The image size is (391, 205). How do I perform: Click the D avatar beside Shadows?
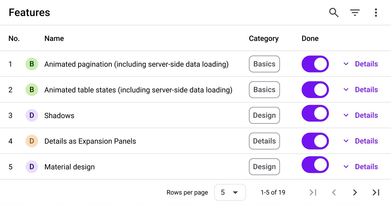coord(32,116)
